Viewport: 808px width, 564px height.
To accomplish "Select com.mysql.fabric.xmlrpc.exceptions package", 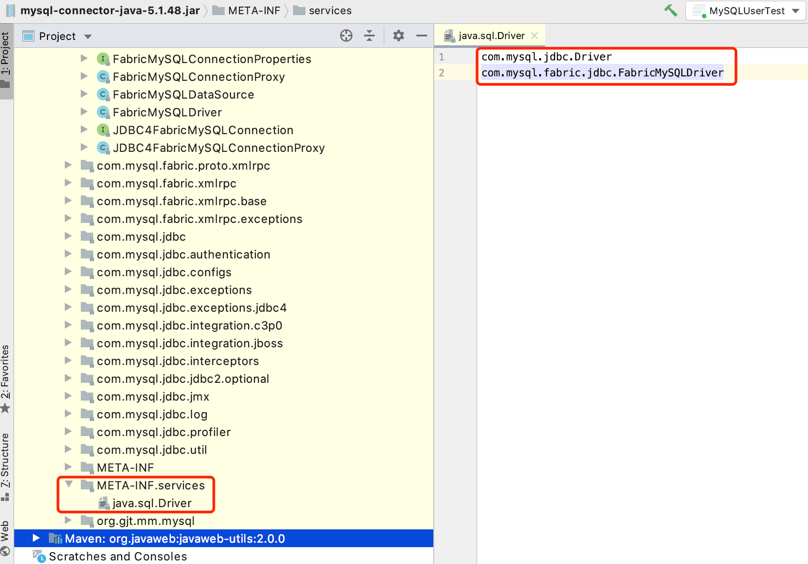I will coord(199,219).
